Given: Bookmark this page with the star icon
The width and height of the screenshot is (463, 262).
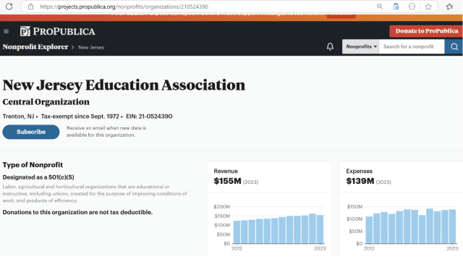Looking at the screenshot, I should (x=428, y=7).
